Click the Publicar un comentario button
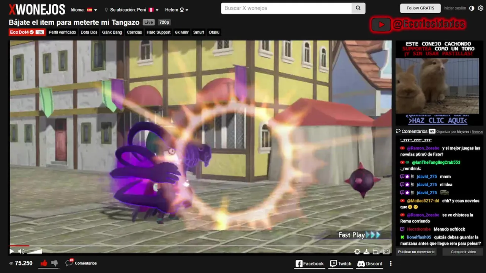The height and width of the screenshot is (273, 486). click(x=416, y=252)
